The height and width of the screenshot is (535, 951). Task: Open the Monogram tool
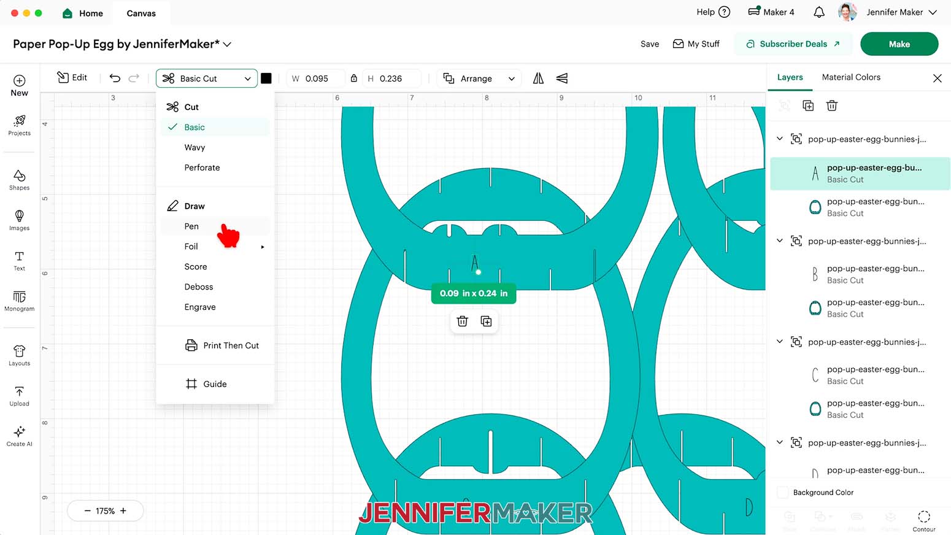coord(19,301)
